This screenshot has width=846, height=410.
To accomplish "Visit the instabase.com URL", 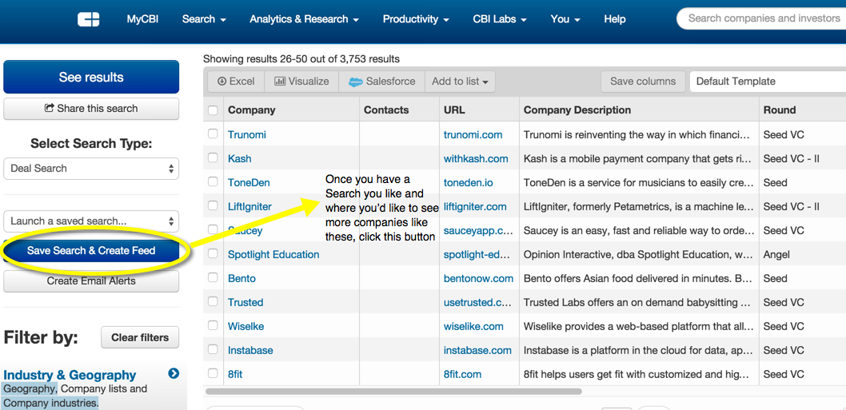I will tap(477, 350).
